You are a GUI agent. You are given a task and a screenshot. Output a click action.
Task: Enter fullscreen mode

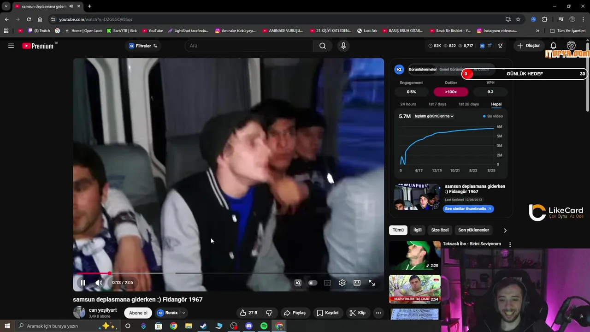point(372,283)
